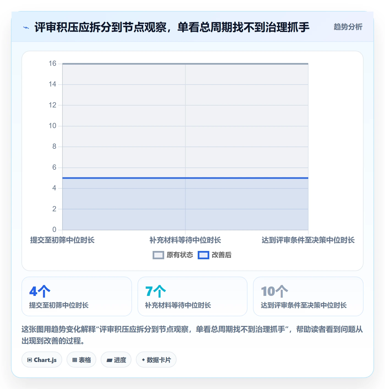
Task: Select the 数据卡片 tag chip
Action: (x=156, y=360)
